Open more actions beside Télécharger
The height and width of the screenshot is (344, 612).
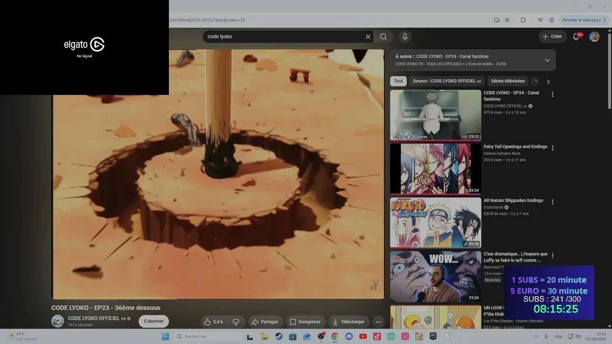[x=378, y=322]
